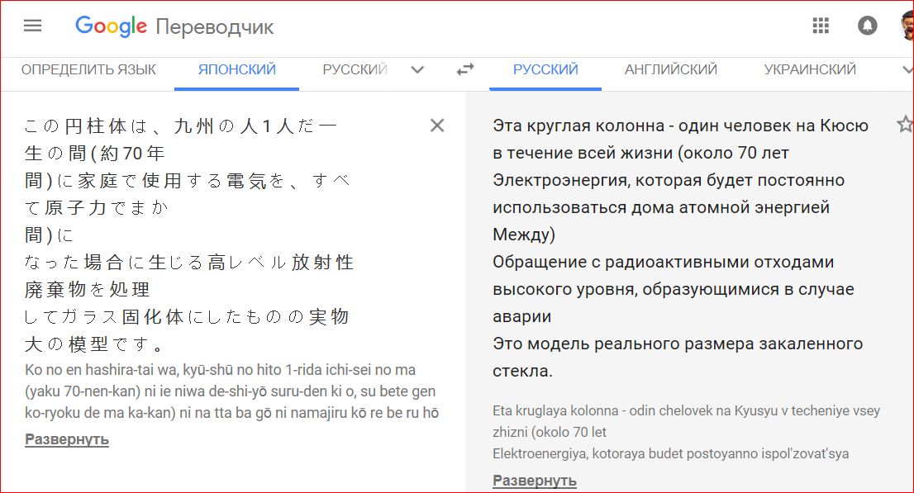Open the notifications bell
The height and width of the screenshot is (493, 914).
pos(867,26)
